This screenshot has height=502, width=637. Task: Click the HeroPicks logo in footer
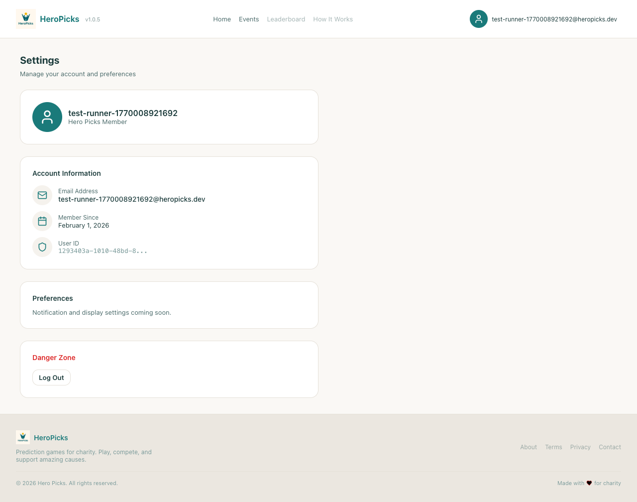tap(23, 437)
